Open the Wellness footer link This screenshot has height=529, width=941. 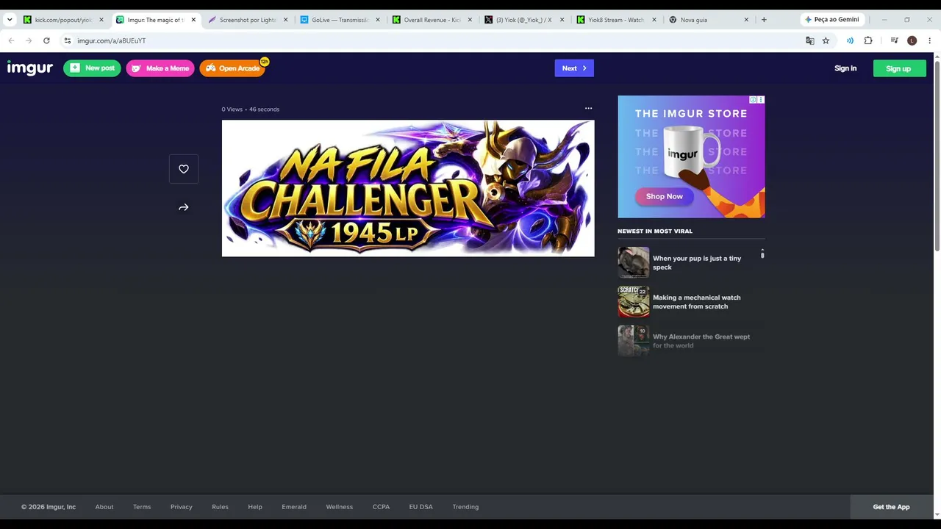pyautogui.click(x=340, y=507)
